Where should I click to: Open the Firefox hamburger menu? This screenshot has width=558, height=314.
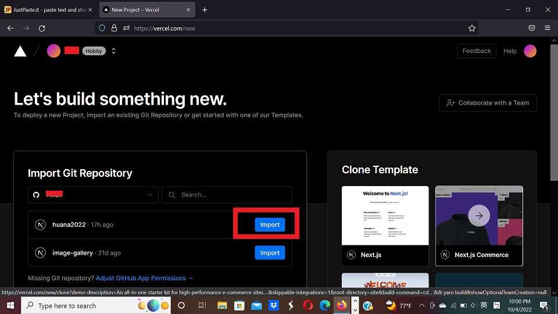coord(548,28)
